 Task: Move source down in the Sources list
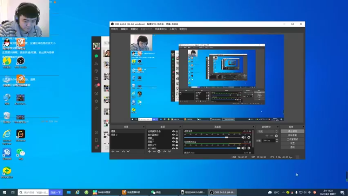click(x=169, y=151)
